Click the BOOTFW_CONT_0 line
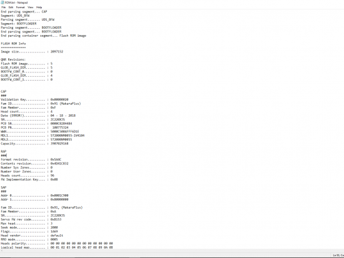The height and width of the screenshot is (258, 344). click(26, 72)
